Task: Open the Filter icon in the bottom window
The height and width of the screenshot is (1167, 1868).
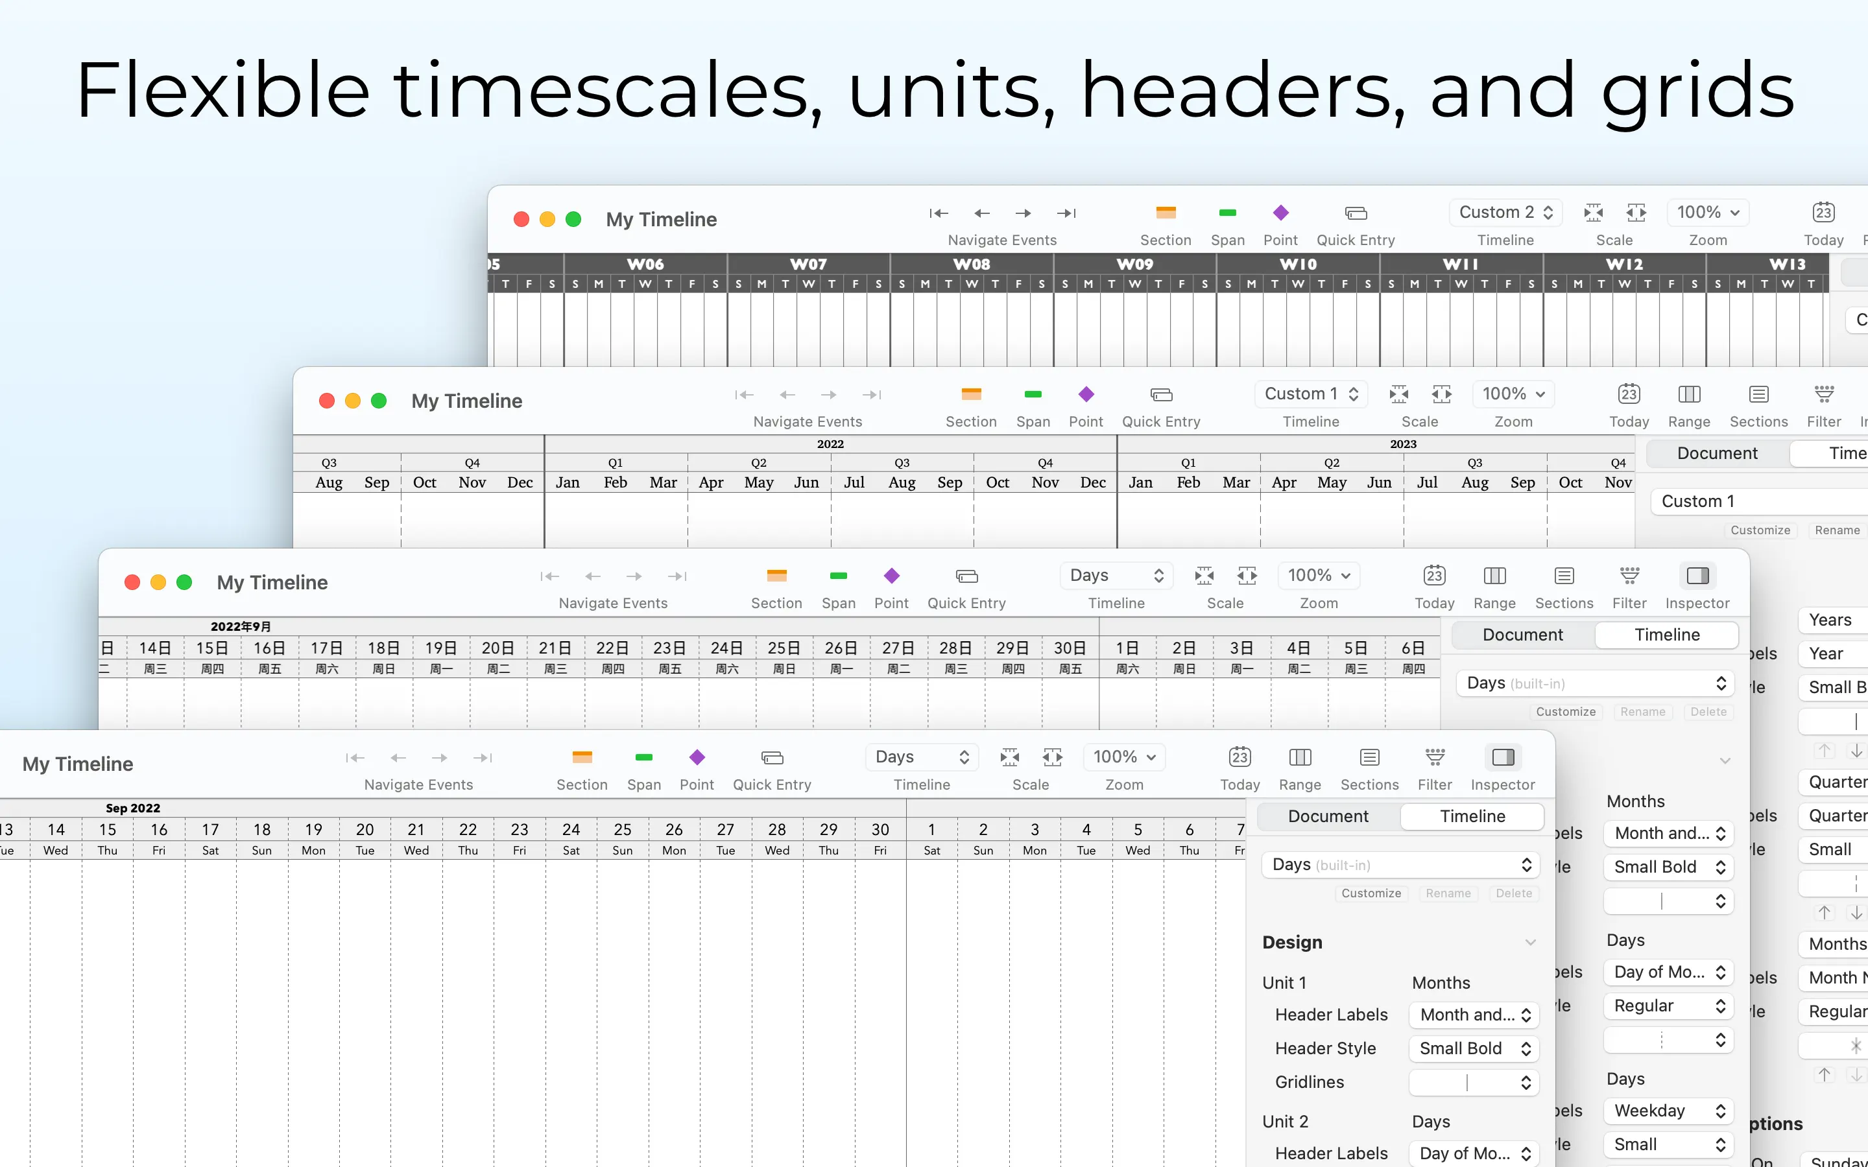Action: pos(1434,757)
